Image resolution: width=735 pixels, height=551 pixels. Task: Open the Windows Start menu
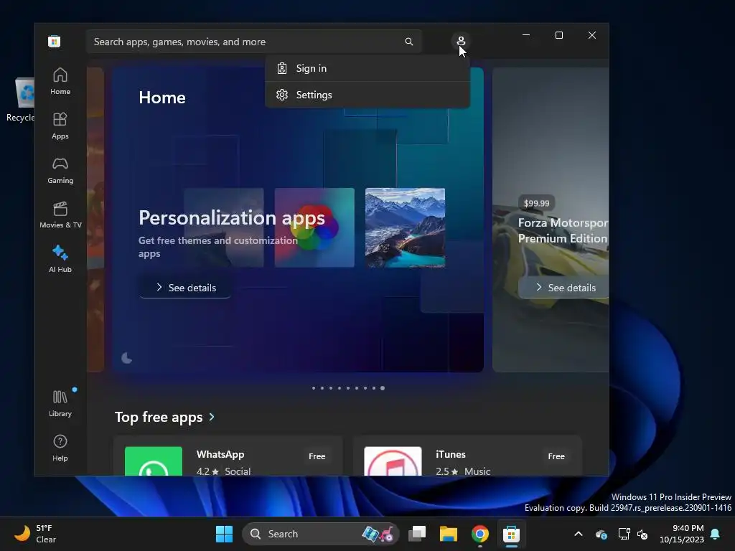224,534
